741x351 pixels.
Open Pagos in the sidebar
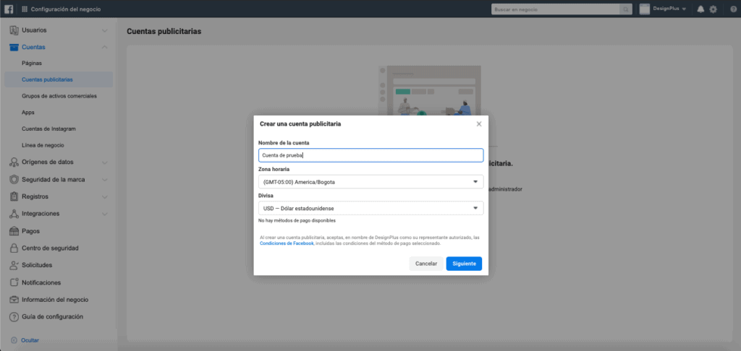point(30,231)
